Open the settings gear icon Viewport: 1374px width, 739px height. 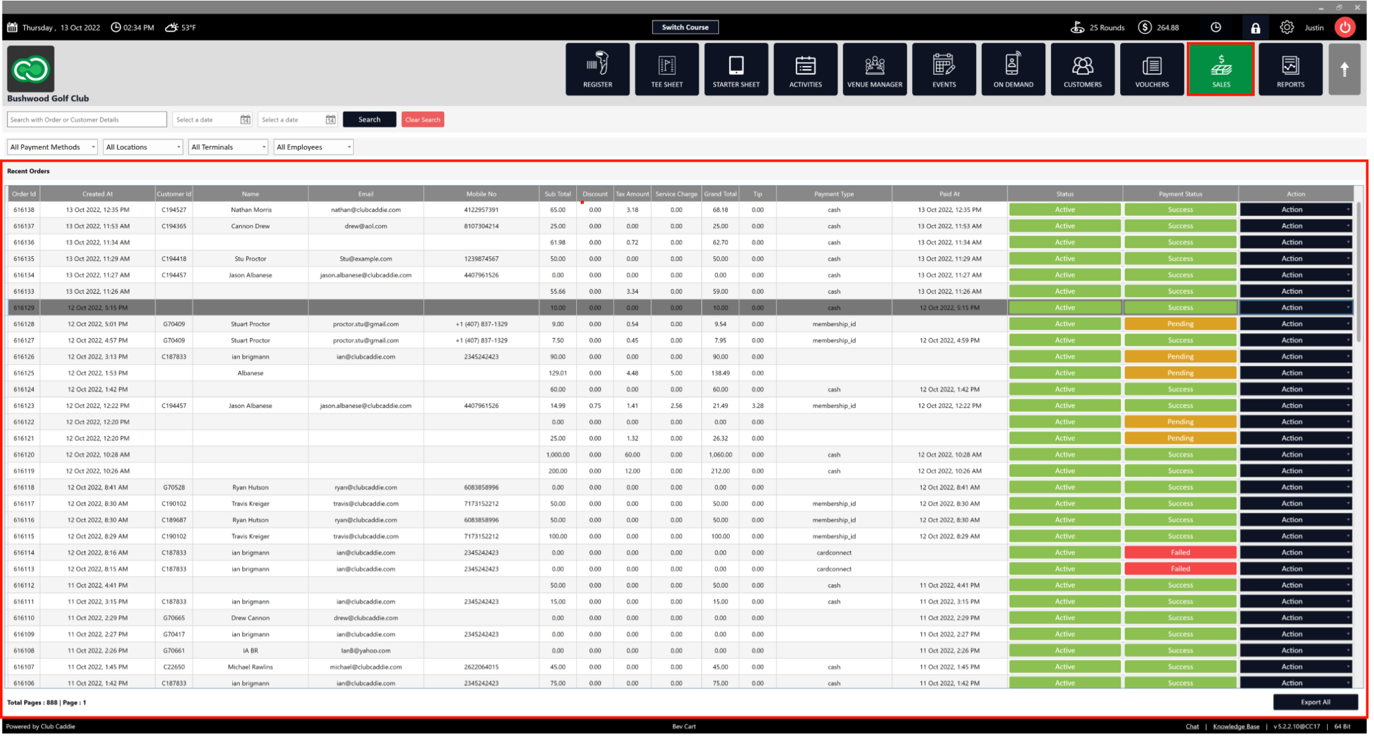click(x=1286, y=27)
